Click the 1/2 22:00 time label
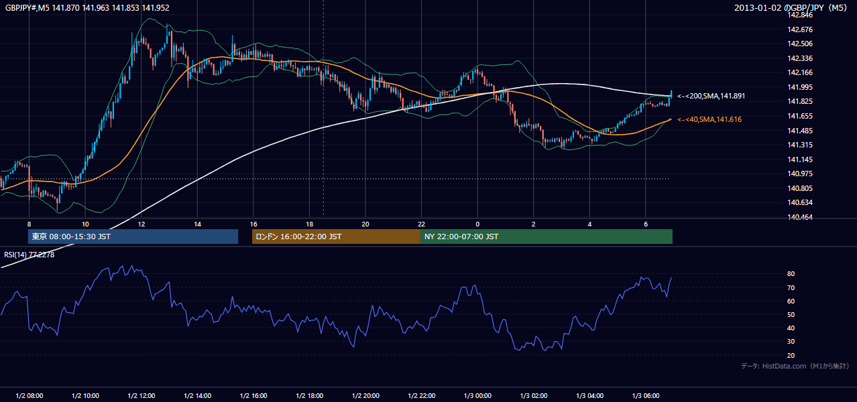Image resolution: width=857 pixels, height=402 pixels. 421,395
